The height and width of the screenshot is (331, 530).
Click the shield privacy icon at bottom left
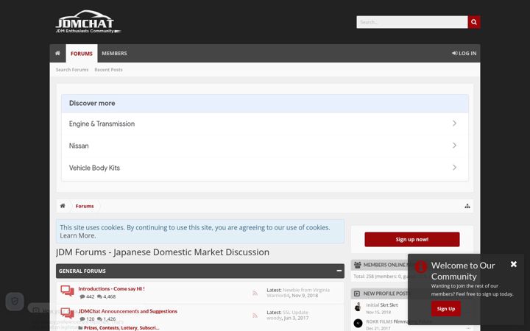(x=15, y=302)
